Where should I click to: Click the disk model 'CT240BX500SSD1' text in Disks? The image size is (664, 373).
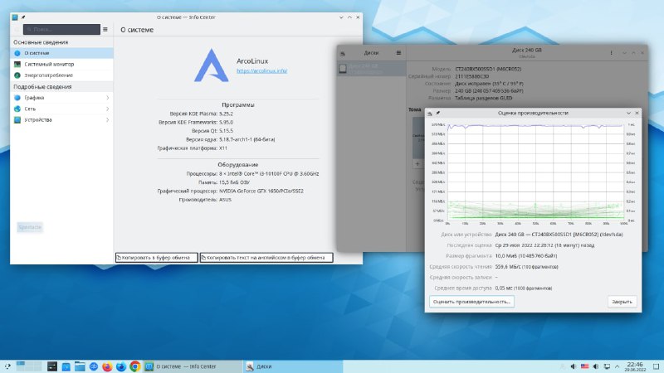click(x=488, y=69)
